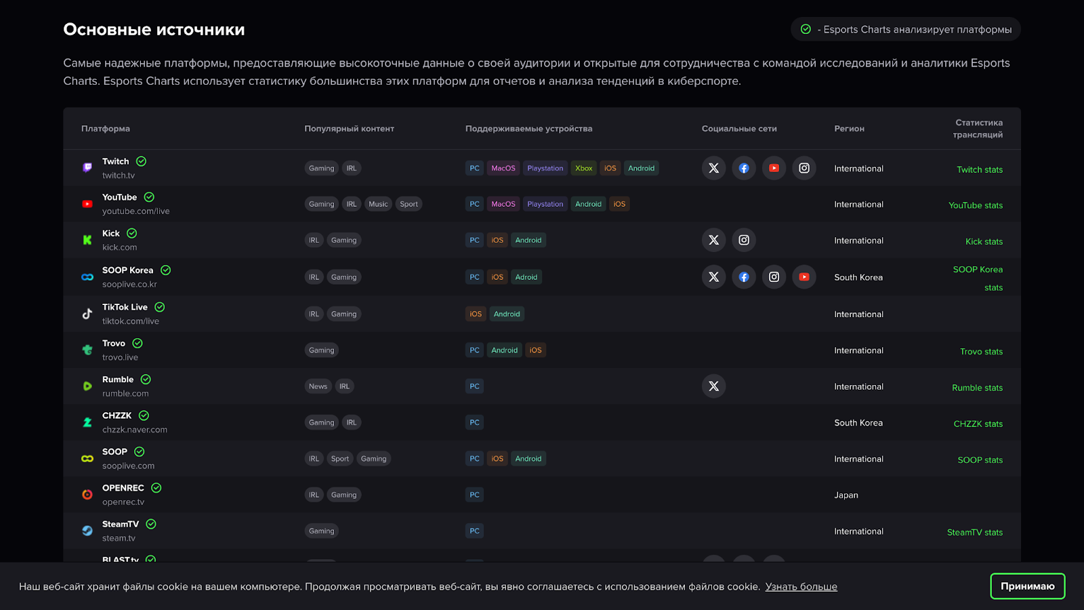Click the TikTok Live logo icon
The image size is (1084, 610).
click(x=87, y=314)
